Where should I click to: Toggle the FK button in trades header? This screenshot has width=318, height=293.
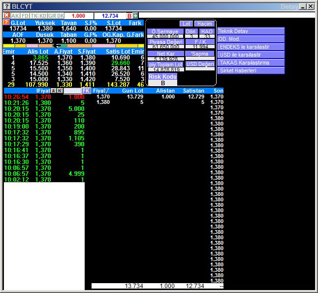pyautogui.click(x=86, y=91)
